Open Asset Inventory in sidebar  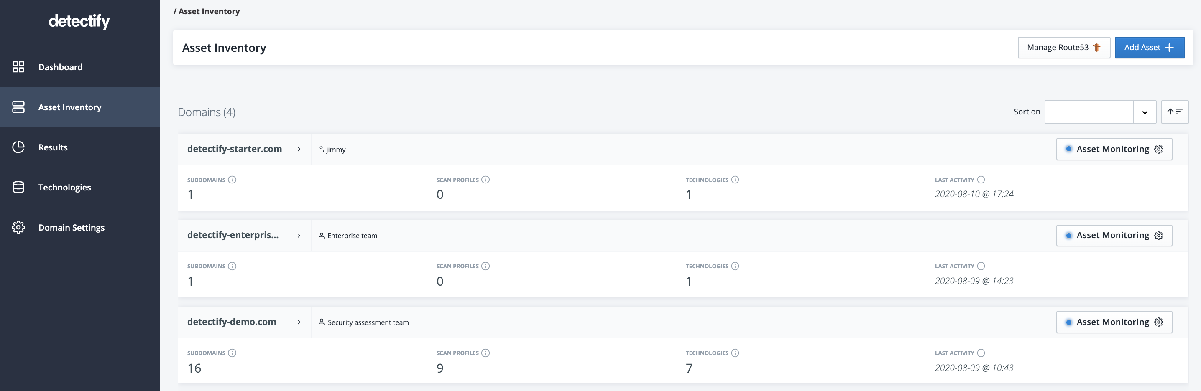coord(80,107)
